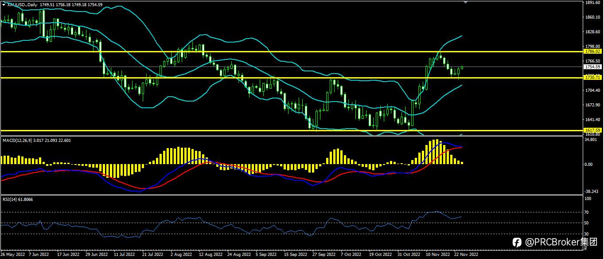604x259 pixels.
Task: Click the MACD scale value 0.00
Action: coord(589,165)
